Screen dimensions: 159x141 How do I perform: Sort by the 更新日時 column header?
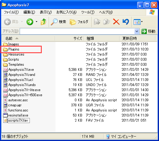click(138, 39)
